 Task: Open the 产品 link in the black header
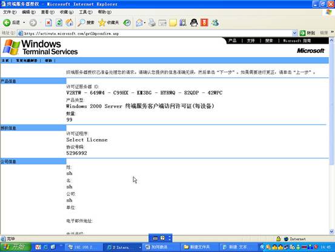click(x=232, y=41)
